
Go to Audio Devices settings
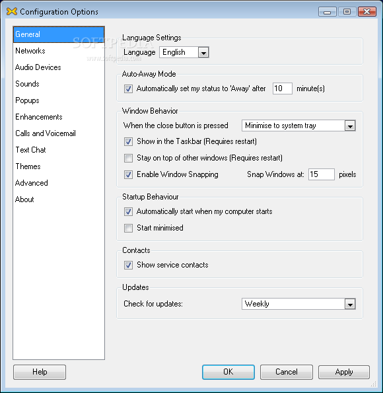tap(59, 67)
